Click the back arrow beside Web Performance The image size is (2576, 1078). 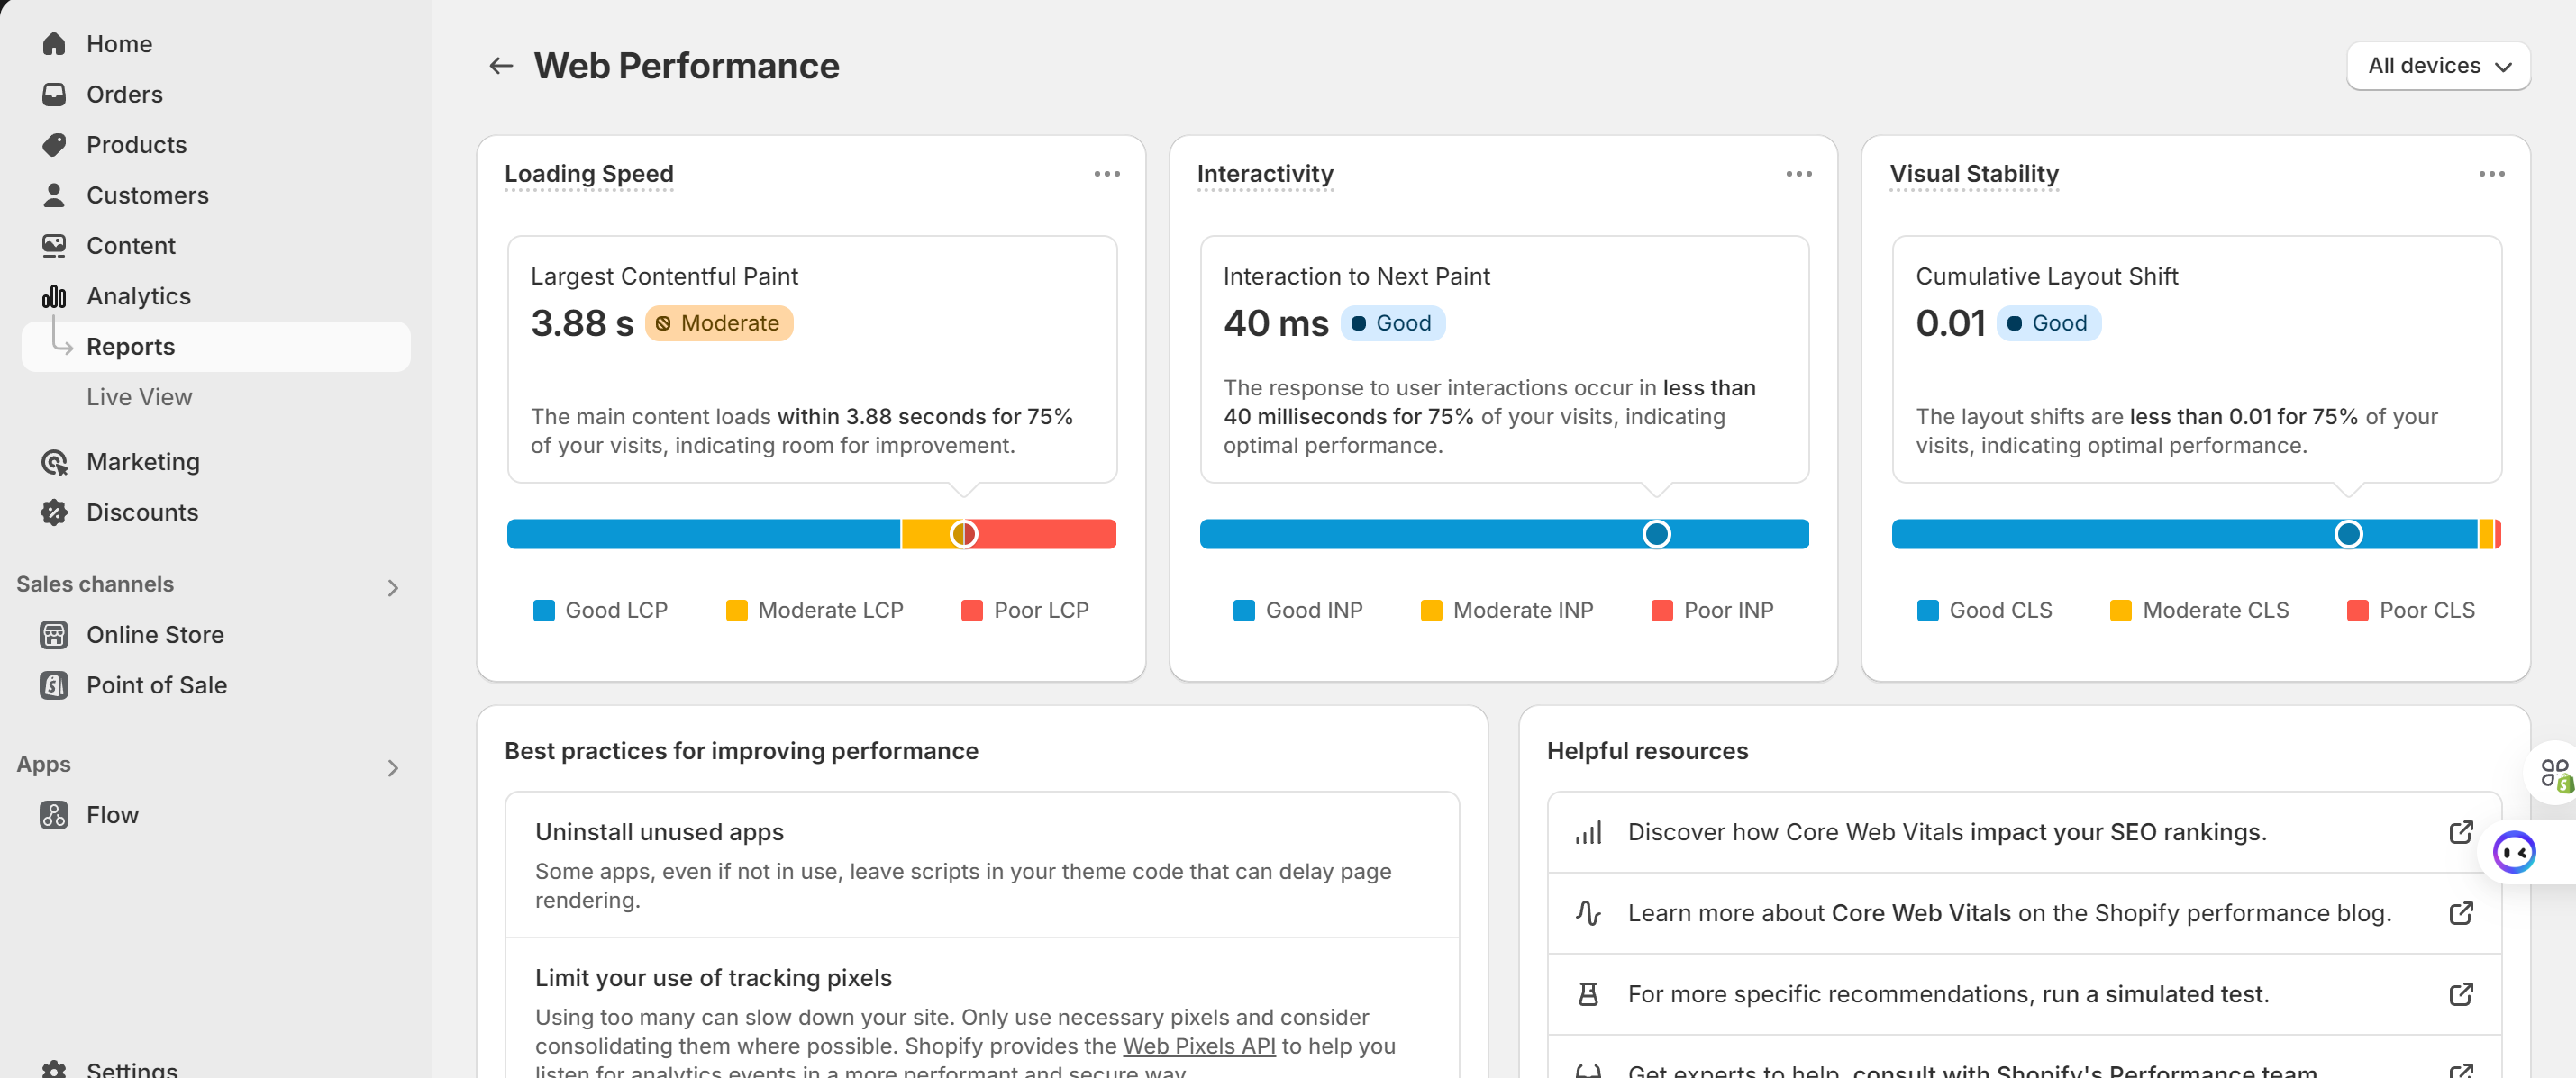(x=500, y=66)
